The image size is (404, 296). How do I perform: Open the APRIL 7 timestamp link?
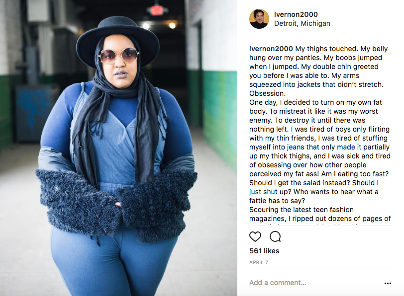258,262
